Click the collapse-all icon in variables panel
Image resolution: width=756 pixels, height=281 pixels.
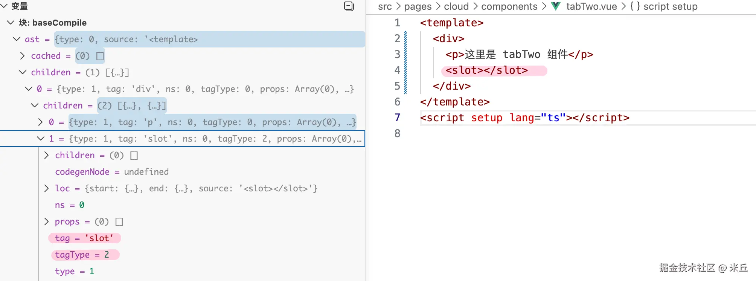point(349,6)
